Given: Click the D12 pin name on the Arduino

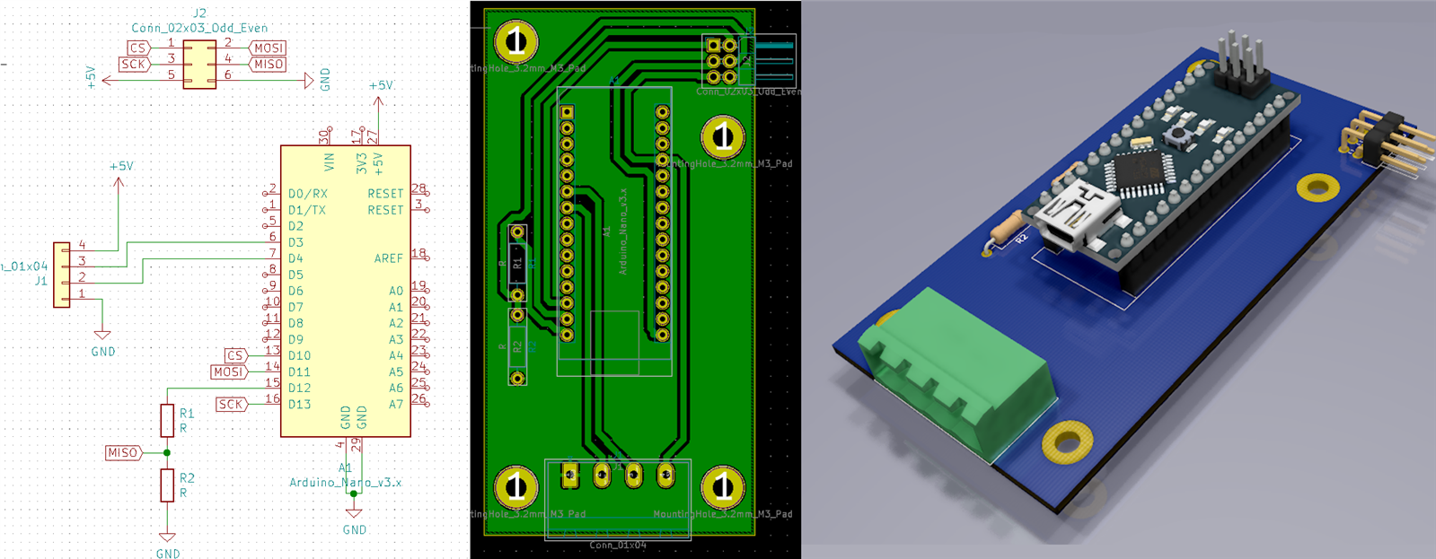Looking at the screenshot, I should tap(299, 388).
